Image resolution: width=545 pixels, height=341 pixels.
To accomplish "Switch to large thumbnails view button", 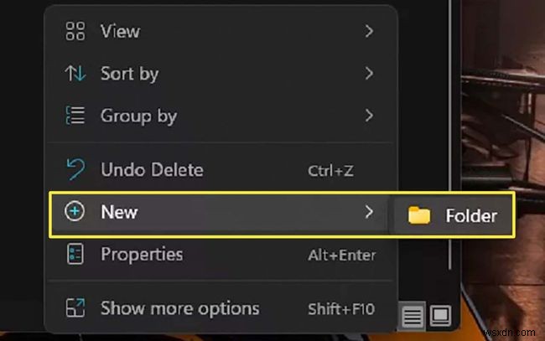I will point(440,317).
